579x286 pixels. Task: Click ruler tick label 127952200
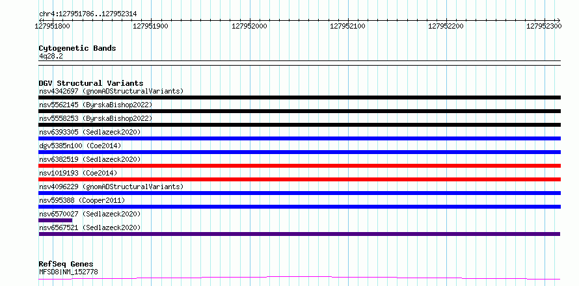click(x=446, y=26)
